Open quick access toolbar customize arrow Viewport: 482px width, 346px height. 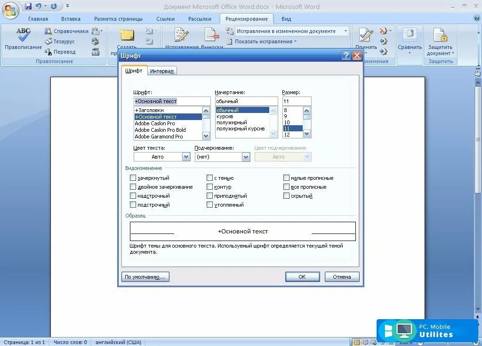point(68,6)
